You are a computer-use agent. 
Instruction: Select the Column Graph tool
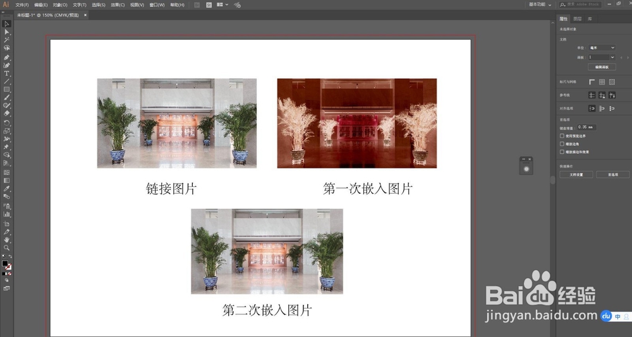7,214
